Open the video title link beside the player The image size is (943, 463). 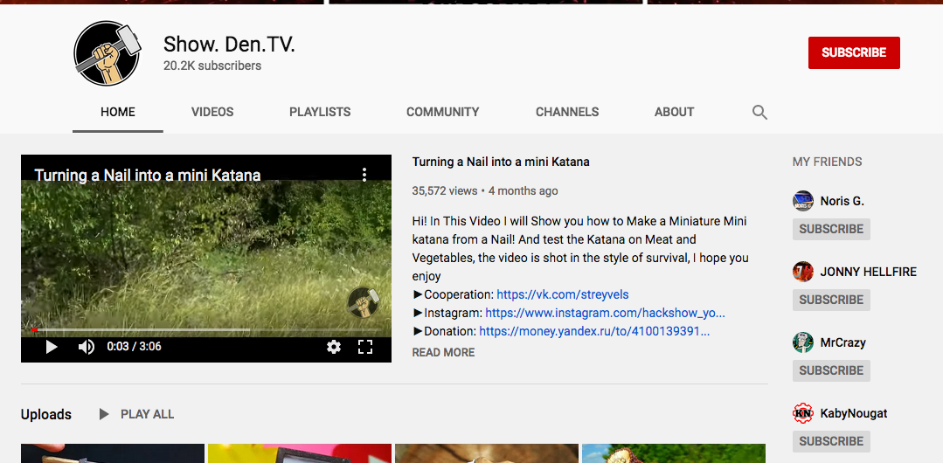pyautogui.click(x=501, y=162)
